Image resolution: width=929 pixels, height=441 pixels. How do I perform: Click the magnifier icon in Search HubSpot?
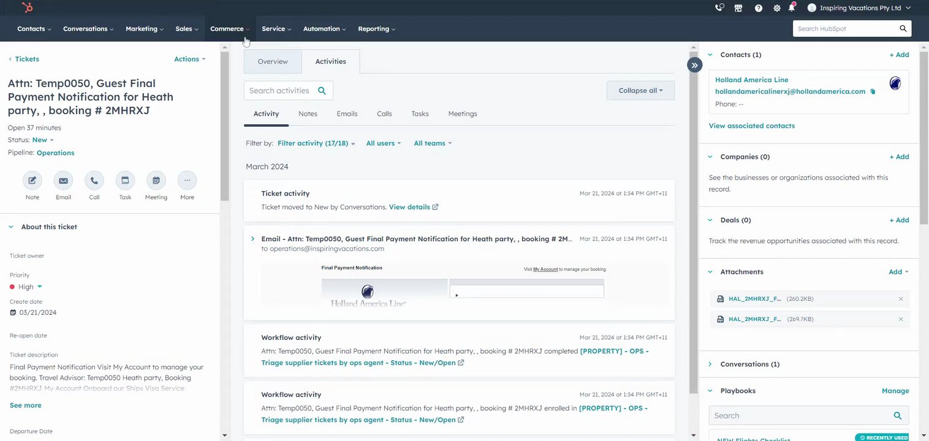coord(903,29)
